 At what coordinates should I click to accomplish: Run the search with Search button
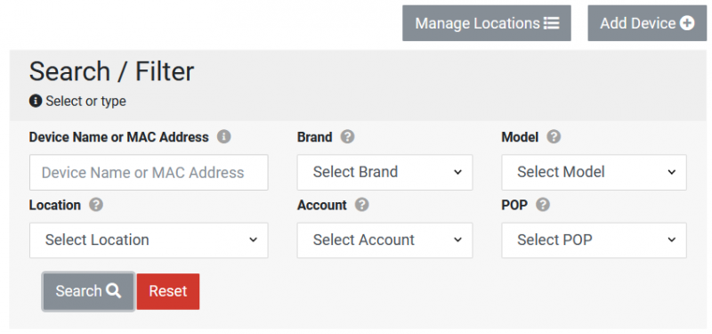click(88, 291)
